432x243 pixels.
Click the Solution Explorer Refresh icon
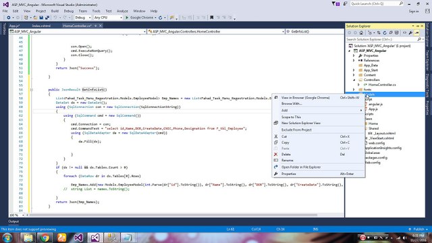(x=385, y=33)
